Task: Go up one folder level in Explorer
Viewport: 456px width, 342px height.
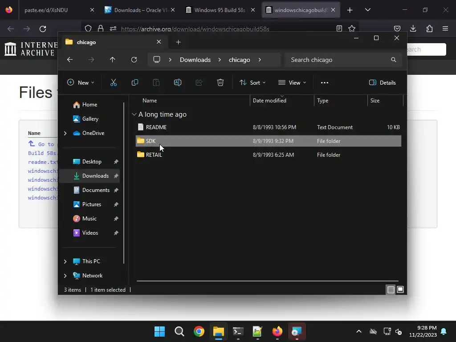Action: click(x=113, y=60)
